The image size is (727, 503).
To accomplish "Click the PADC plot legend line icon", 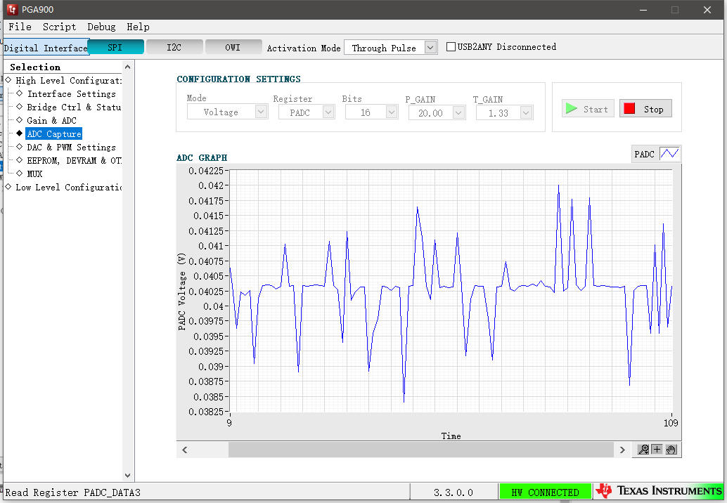I will [669, 154].
